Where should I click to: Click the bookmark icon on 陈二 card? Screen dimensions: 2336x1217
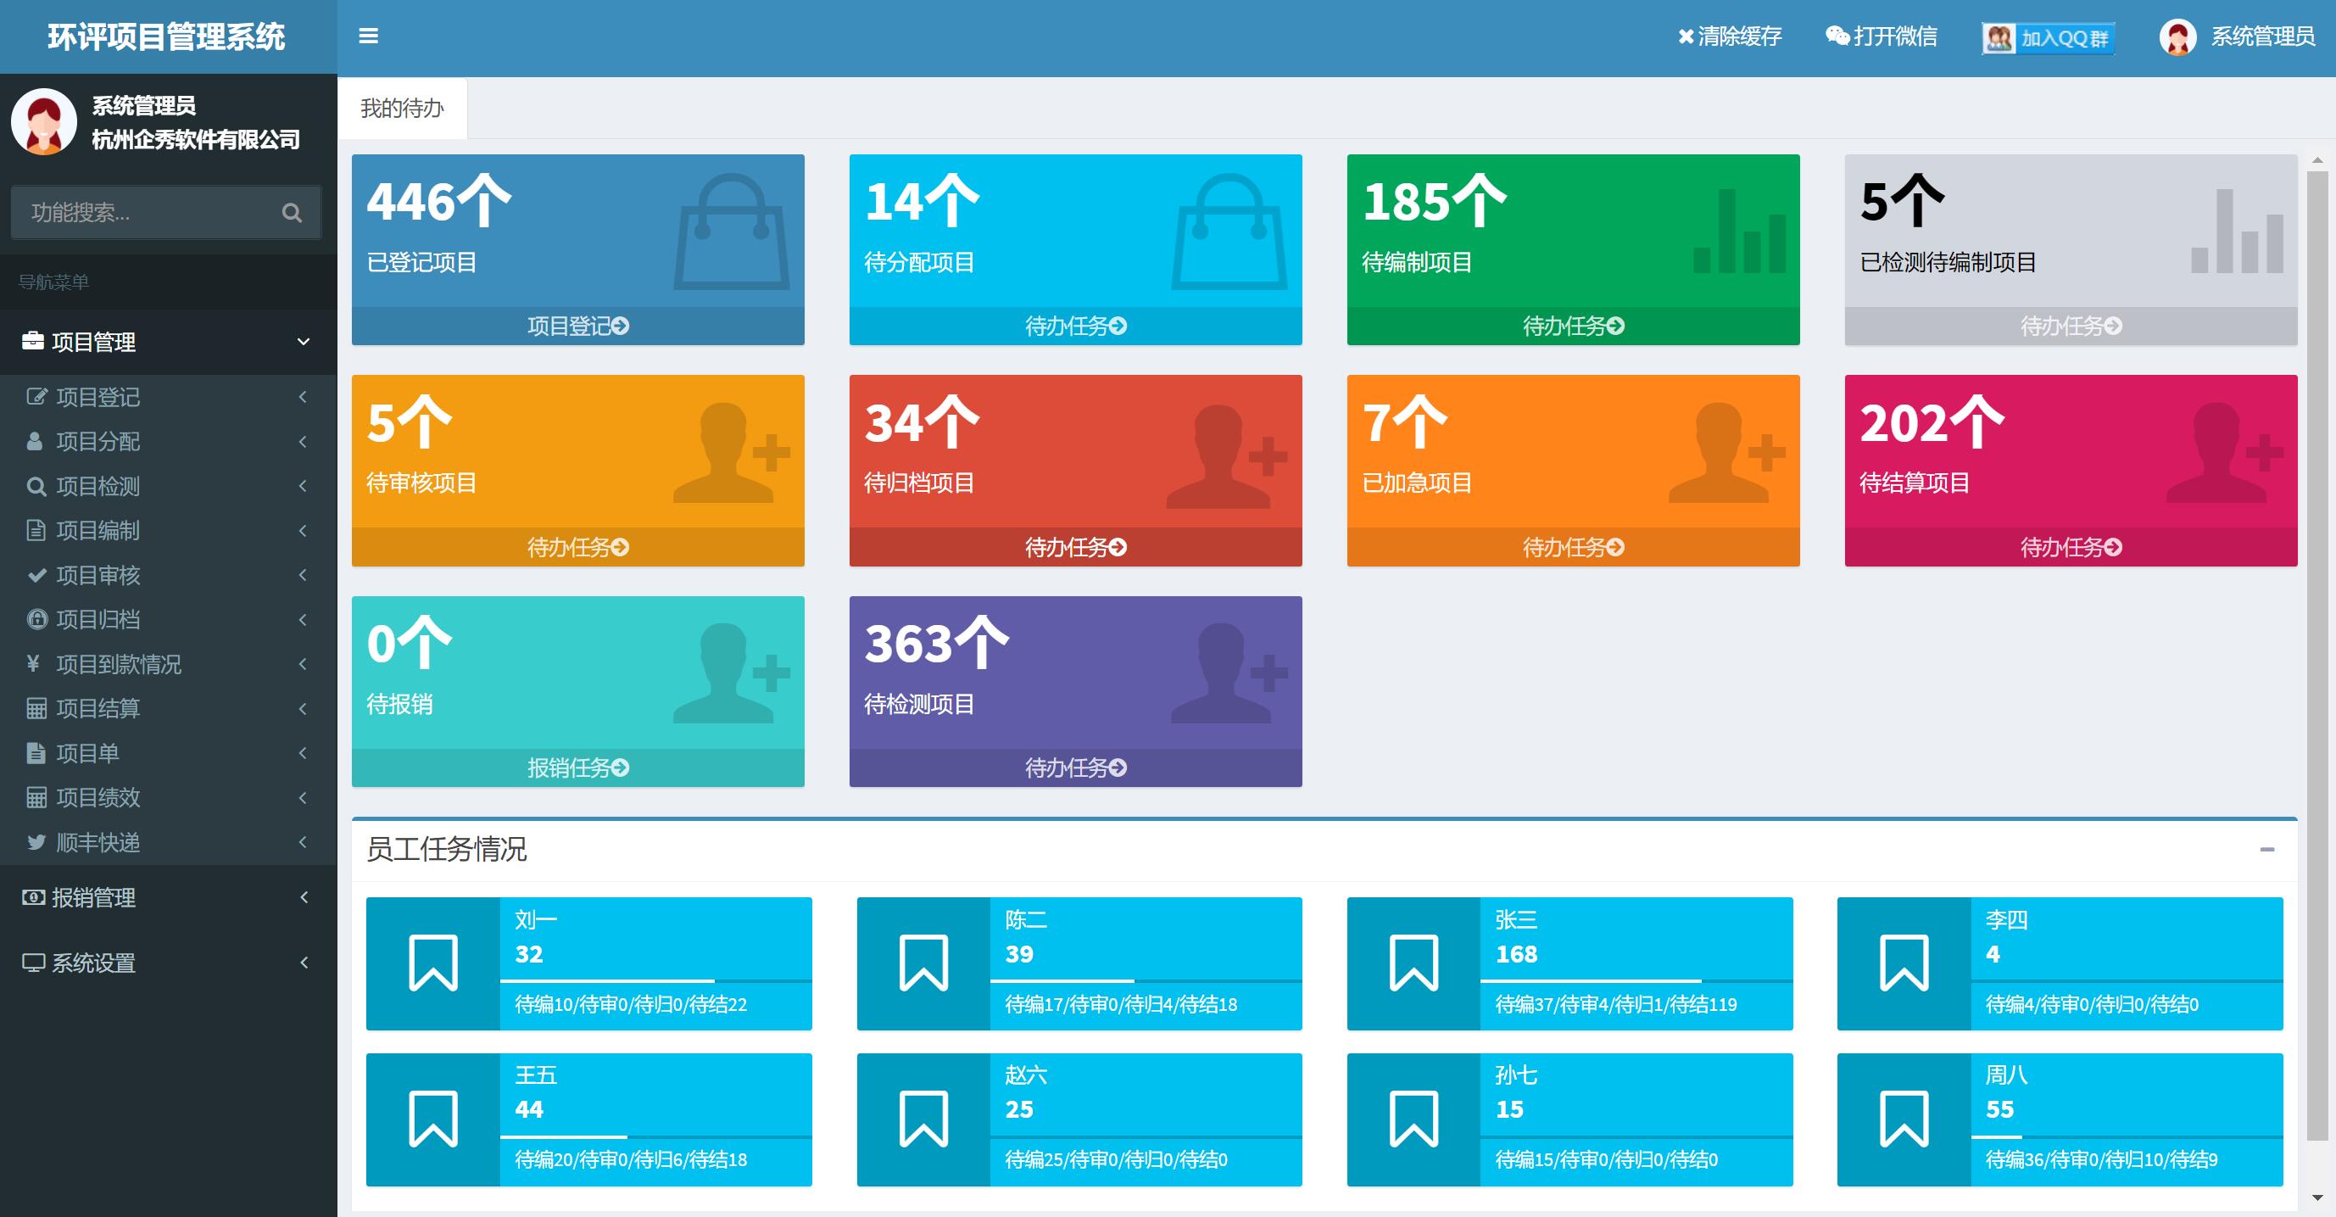click(x=923, y=963)
